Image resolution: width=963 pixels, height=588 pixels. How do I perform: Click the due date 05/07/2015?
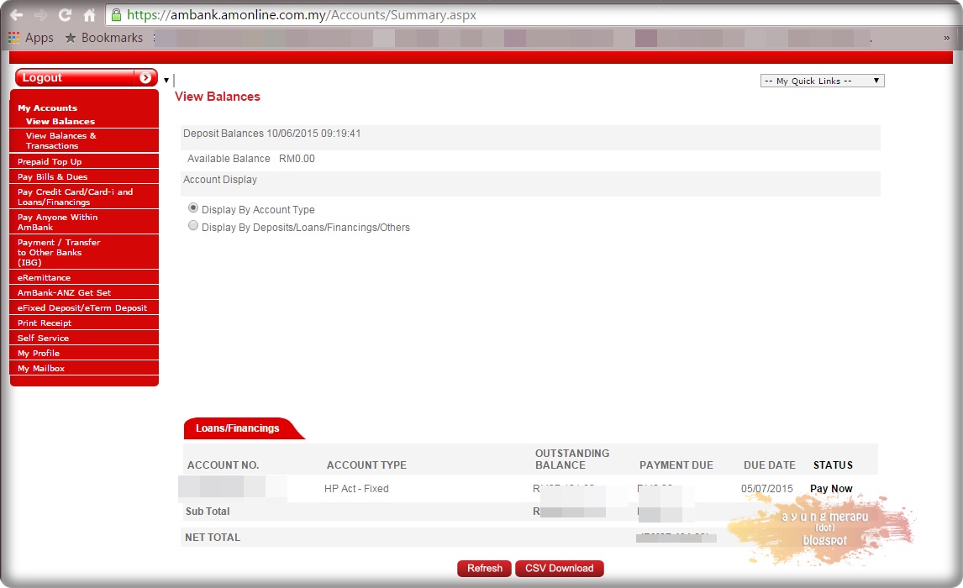tap(767, 489)
